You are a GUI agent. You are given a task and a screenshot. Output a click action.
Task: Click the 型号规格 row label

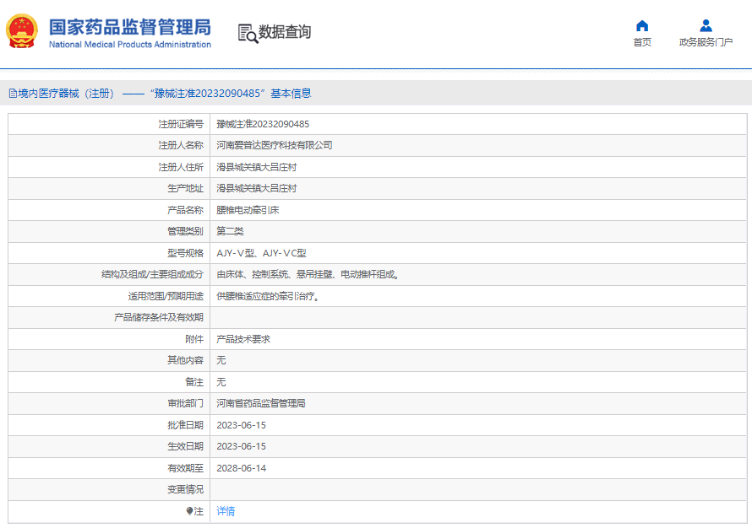coord(185,253)
